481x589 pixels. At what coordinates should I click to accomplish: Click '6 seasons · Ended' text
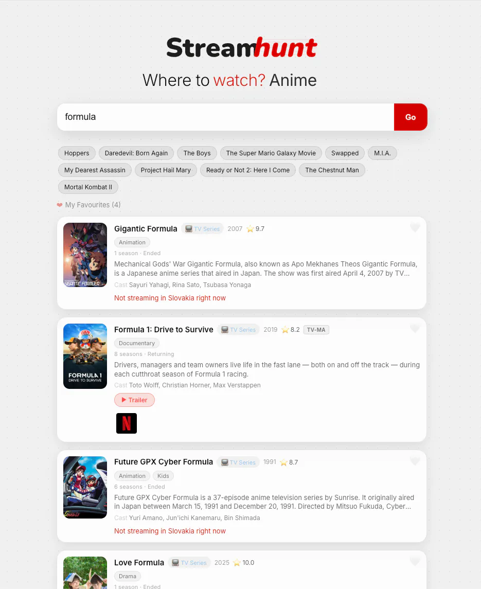pos(139,487)
